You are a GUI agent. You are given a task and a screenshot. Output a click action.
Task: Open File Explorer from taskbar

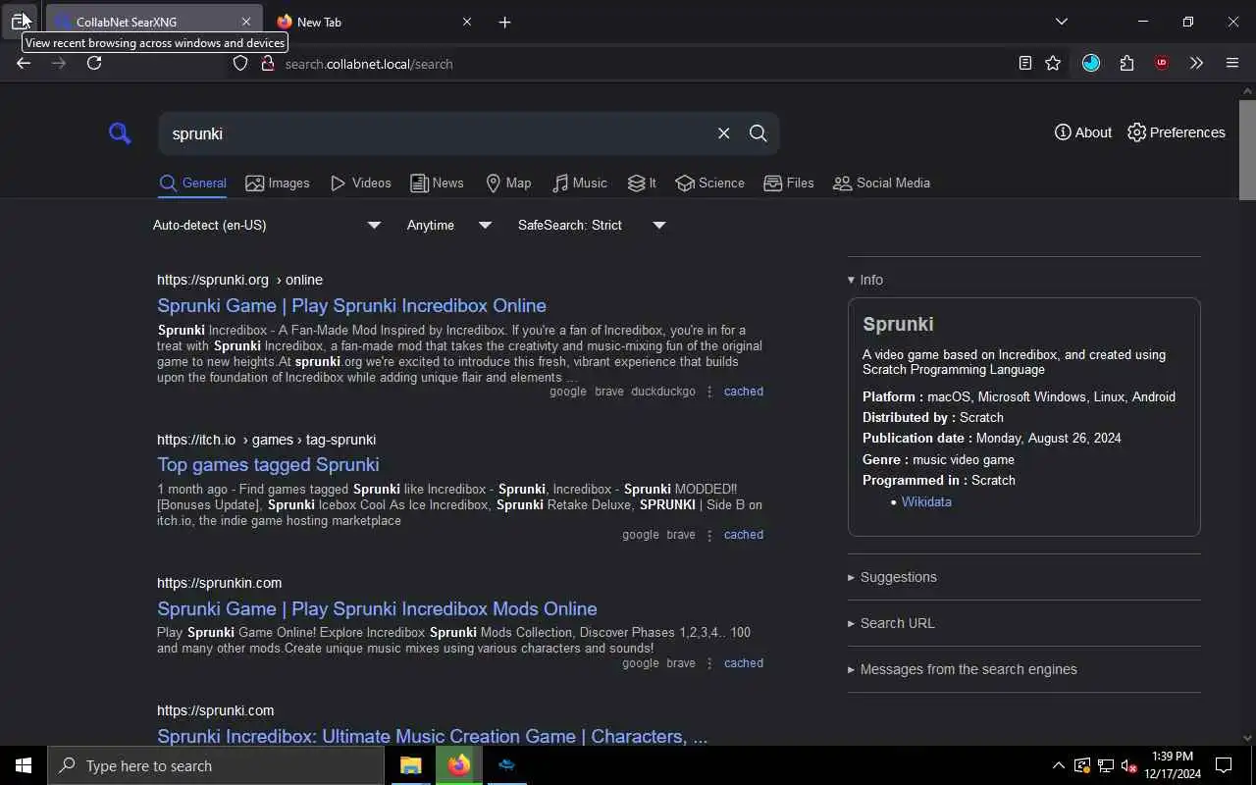410,765
